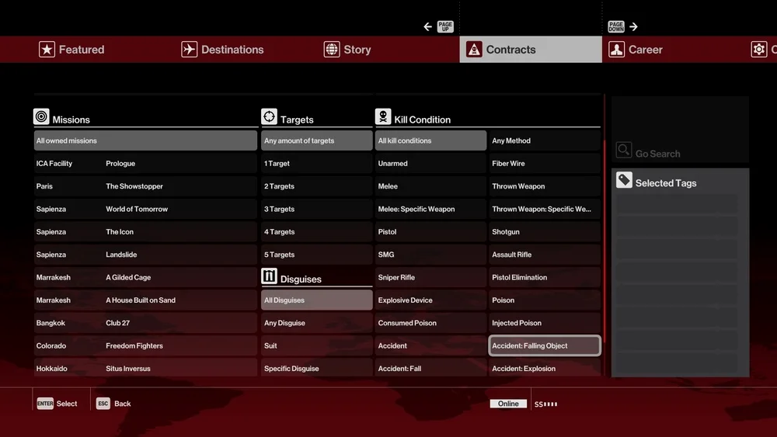
Task: Click the Back button label
Action: [x=123, y=404]
